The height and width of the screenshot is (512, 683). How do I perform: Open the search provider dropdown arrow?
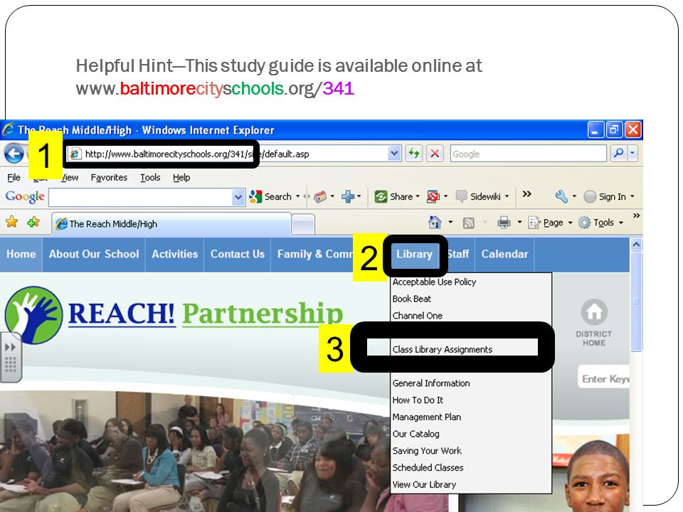632,154
